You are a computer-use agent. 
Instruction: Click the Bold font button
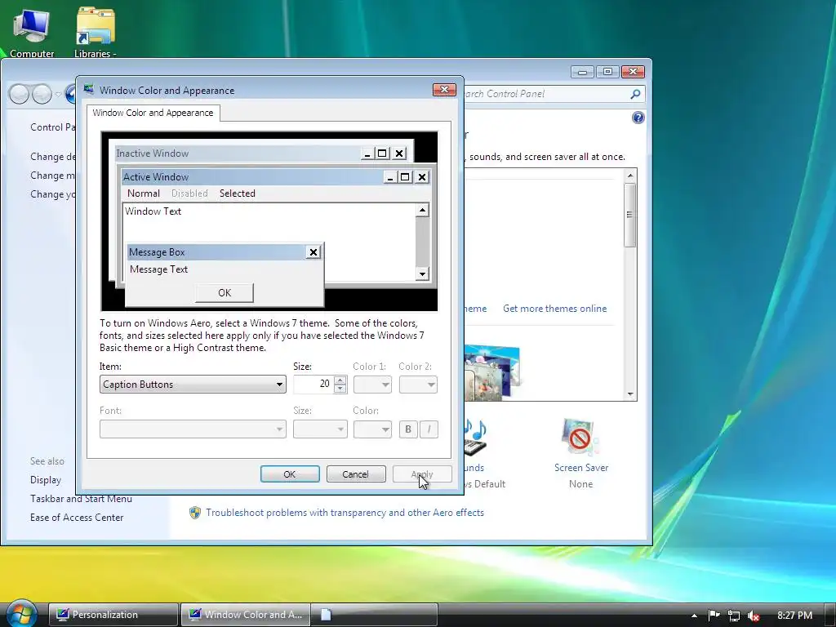[x=408, y=429]
